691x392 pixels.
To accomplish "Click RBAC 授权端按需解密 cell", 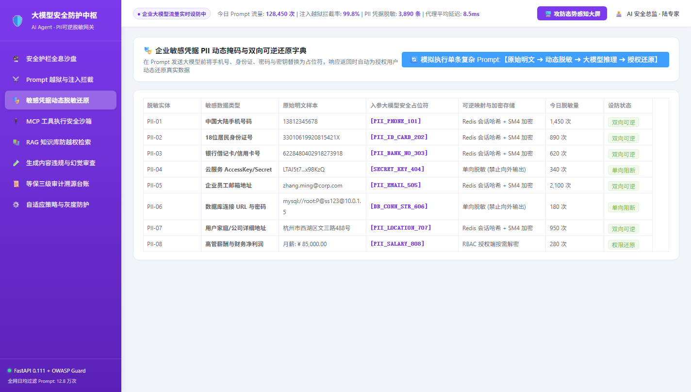I will click(x=502, y=244).
